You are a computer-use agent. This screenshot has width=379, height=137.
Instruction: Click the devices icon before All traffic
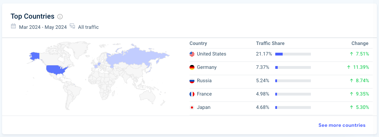(x=72, y=26)
